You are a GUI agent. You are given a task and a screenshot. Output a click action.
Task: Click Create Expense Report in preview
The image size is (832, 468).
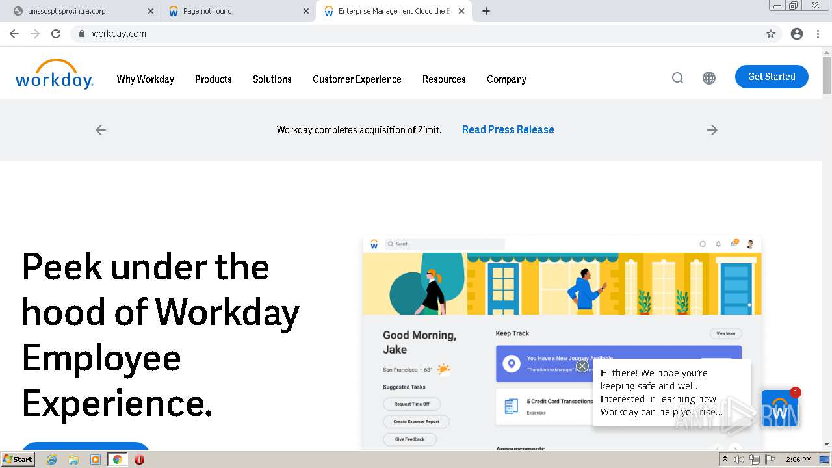417,421
